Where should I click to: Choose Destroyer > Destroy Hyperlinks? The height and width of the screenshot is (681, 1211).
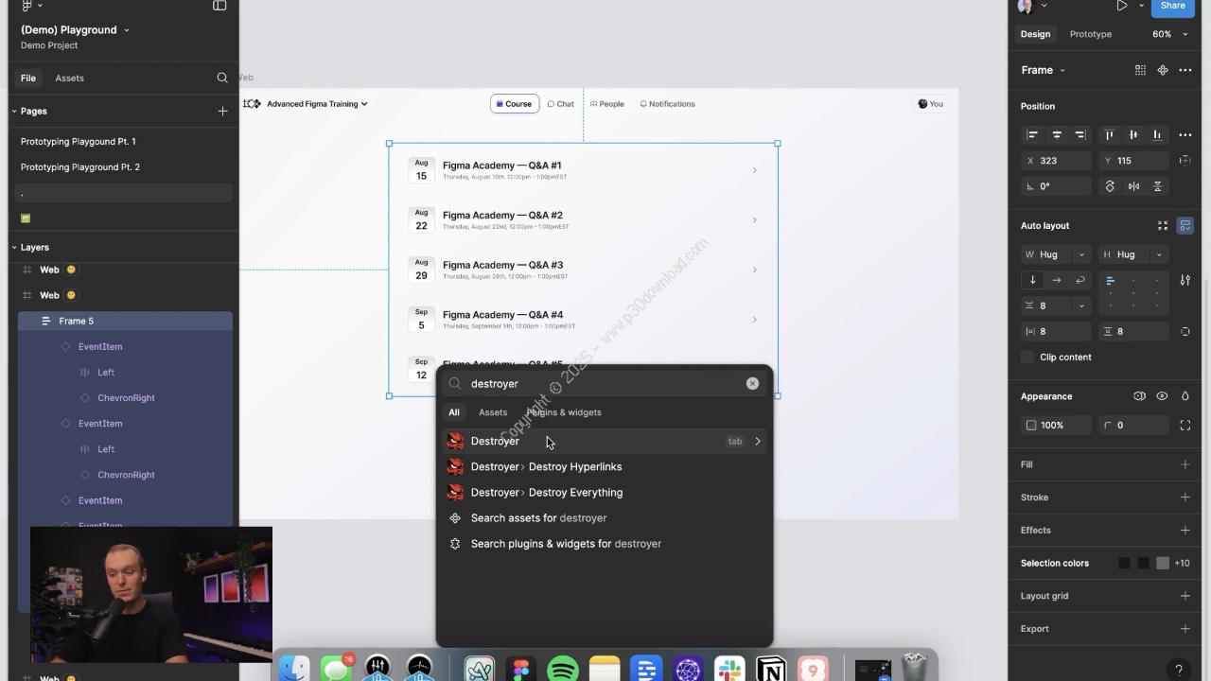pos(604,466)
